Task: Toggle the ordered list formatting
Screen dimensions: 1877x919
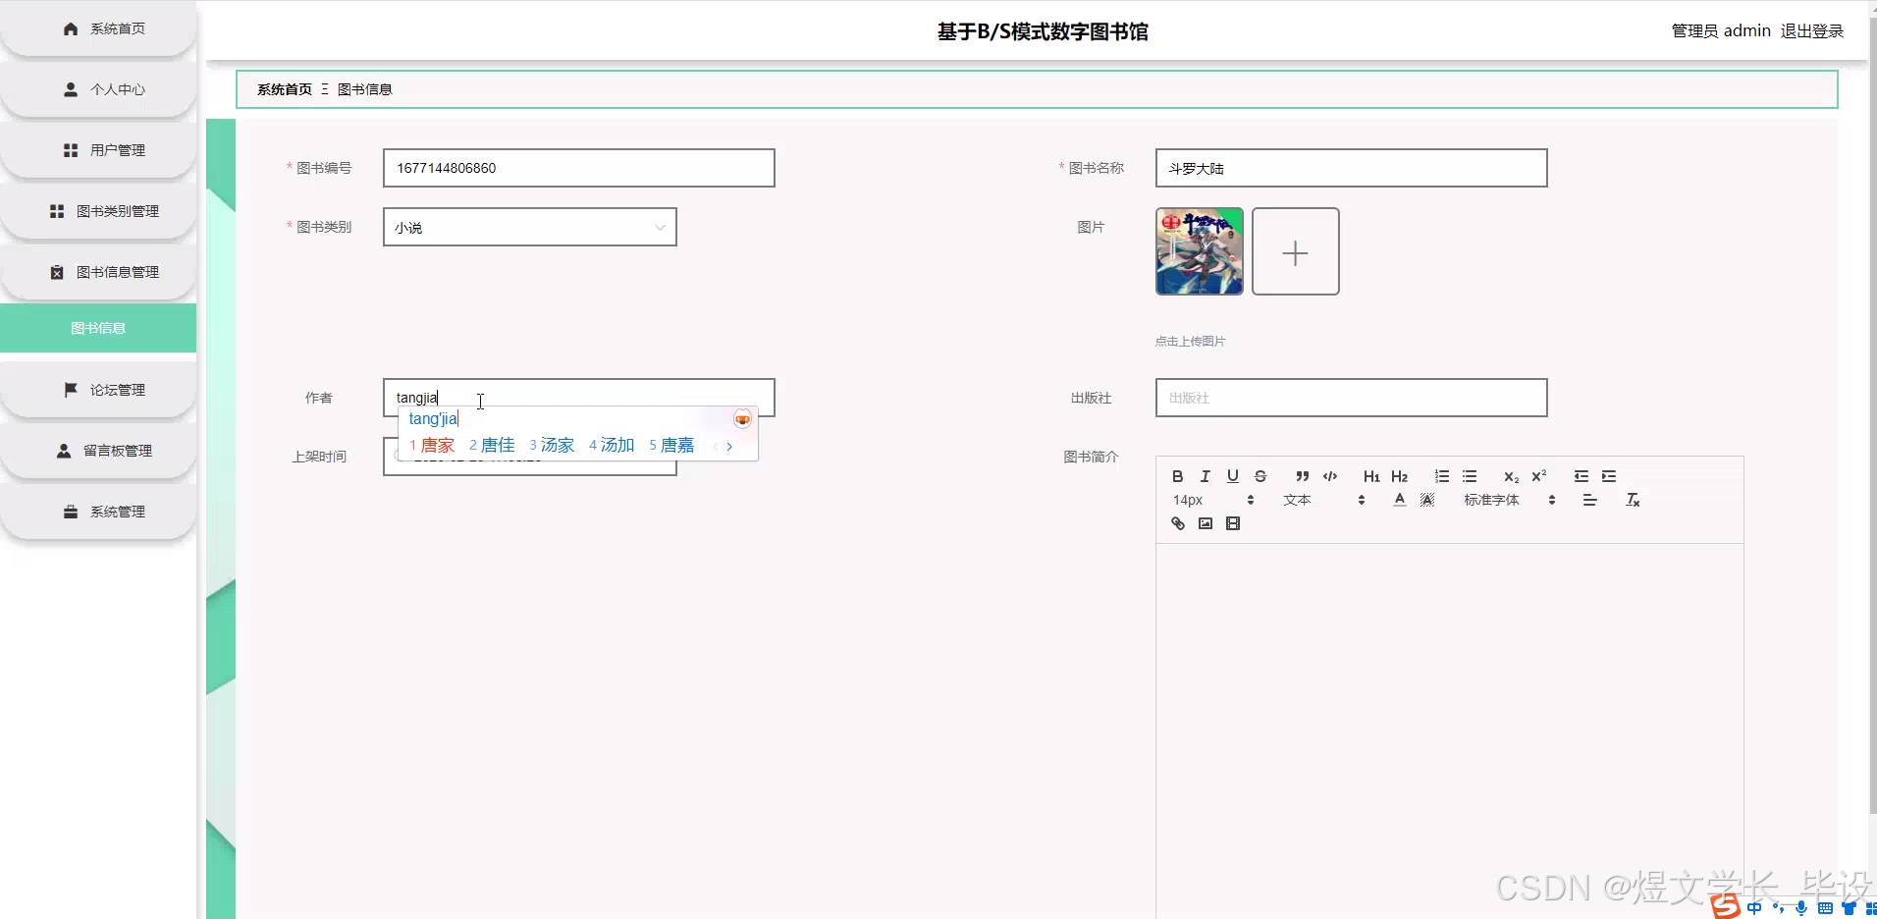Action: (1440, 476)
